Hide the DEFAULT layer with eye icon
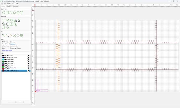The width and height of the screenshot is (180, 108). click(x=5, y=56)
